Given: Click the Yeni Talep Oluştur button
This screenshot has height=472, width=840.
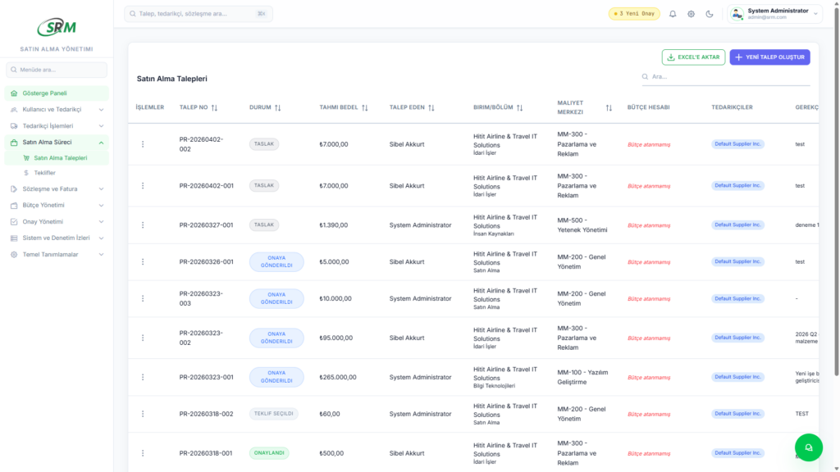Looking at the screenshot, I should (x=769, y=57).
